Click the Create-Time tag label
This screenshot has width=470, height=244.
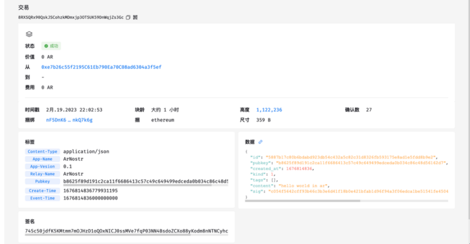pyautogui.click(x=42, y=191)
